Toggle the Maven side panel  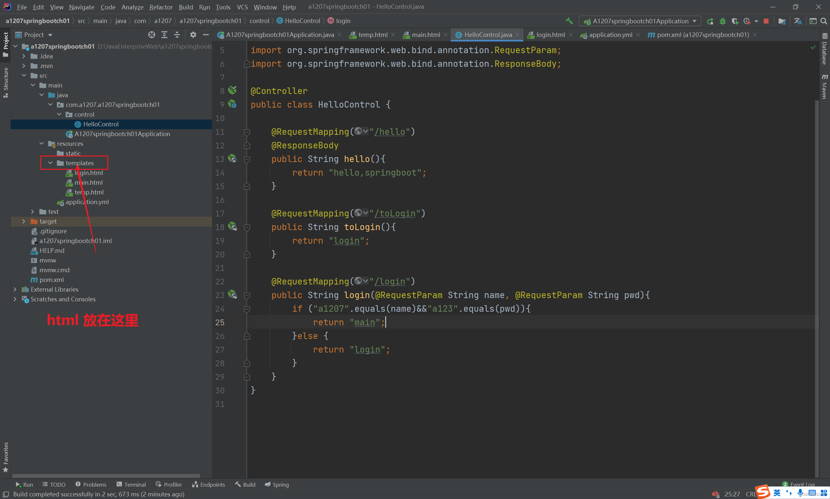click(x=824, y=87)
